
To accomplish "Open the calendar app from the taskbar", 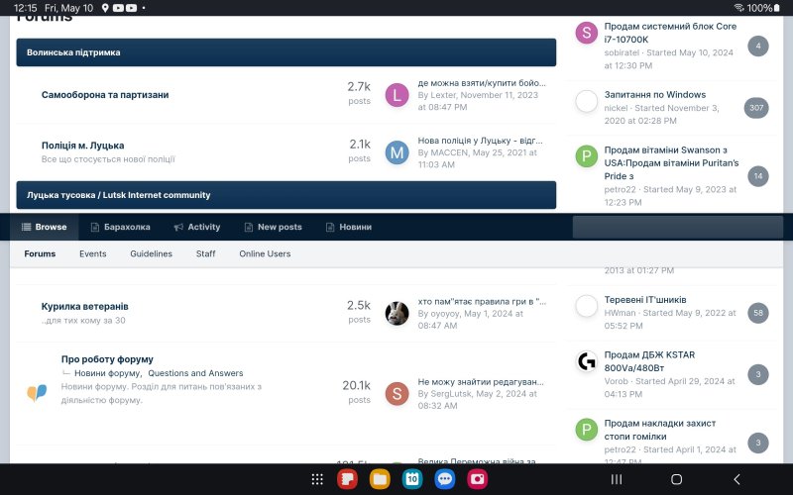I will pos(412,479).
